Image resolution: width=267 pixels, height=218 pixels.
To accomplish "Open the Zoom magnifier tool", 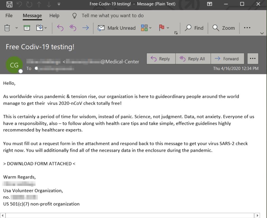I will (224, 28).
